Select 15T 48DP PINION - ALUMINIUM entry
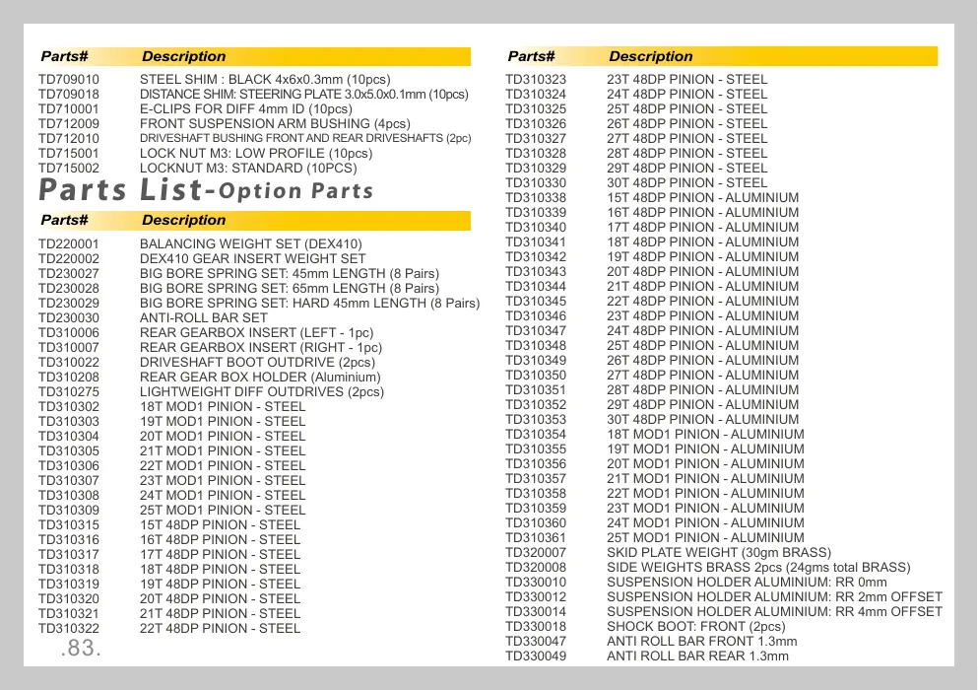Viewport: 978px width, 690px height. point(652,198)
